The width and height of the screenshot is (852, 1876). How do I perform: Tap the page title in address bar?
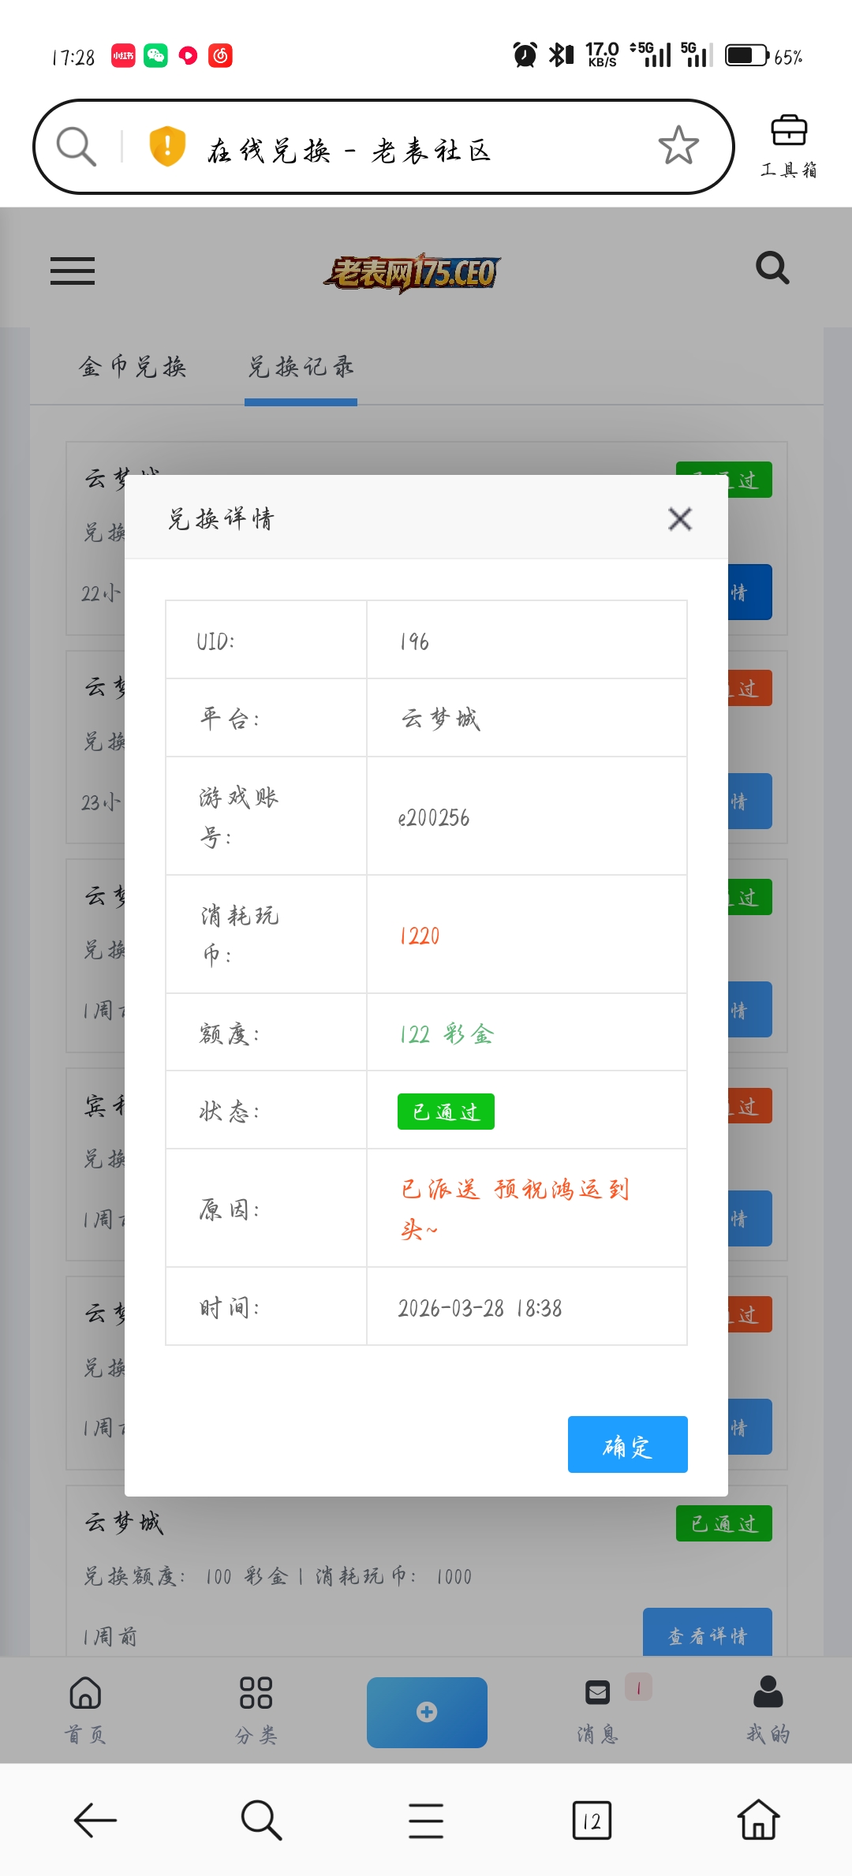pos(349,150)
